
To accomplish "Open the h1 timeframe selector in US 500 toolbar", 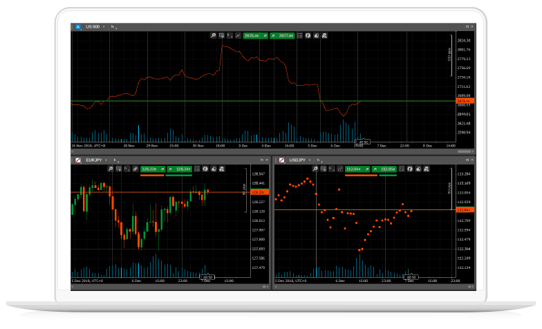I will coord(230,36).
